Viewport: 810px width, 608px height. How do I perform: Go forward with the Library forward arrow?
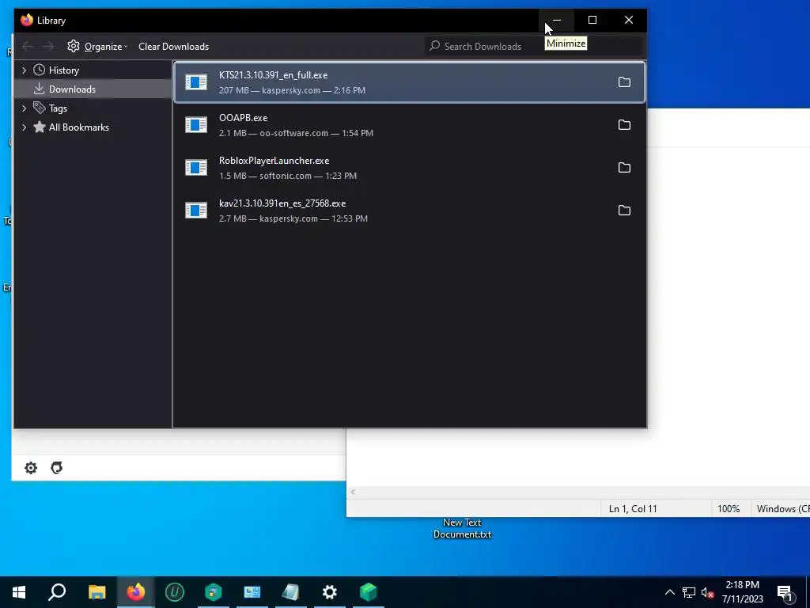[x=48, y=47]
